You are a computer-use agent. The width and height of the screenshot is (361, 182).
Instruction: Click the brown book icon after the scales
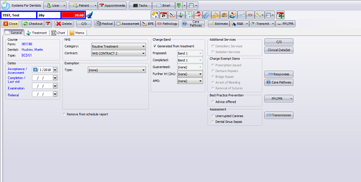224,15
